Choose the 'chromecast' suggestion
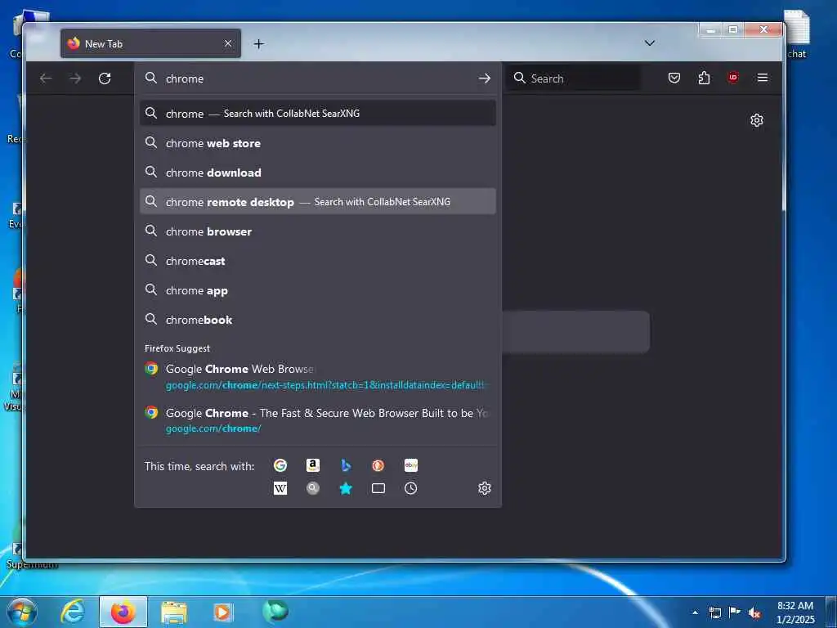Viewport: 837px width, 628px height. pyautogui.click(x=318, y=261)
